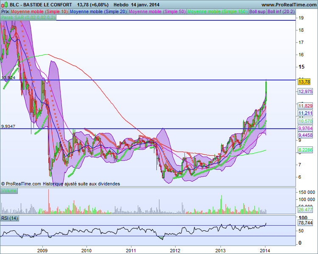The width and height of the screenshot is (318, 254).
Task: Click the price axis label 6
Action: pyautogui.click(x=300, y=177)
